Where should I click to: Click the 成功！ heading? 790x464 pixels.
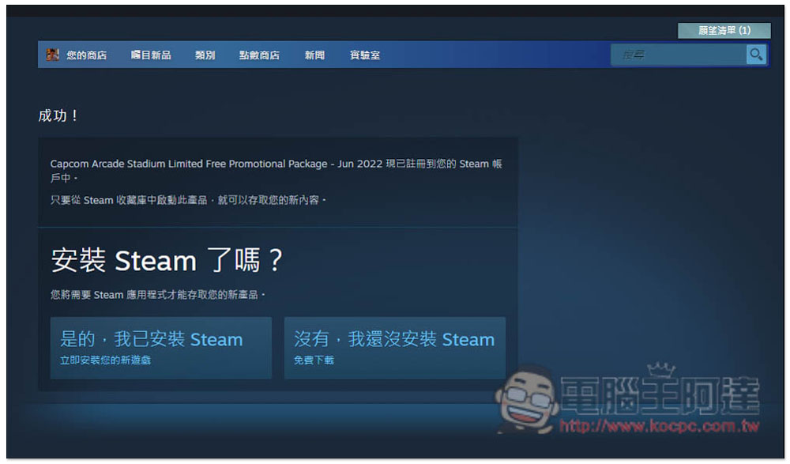(x=58, y=115)
